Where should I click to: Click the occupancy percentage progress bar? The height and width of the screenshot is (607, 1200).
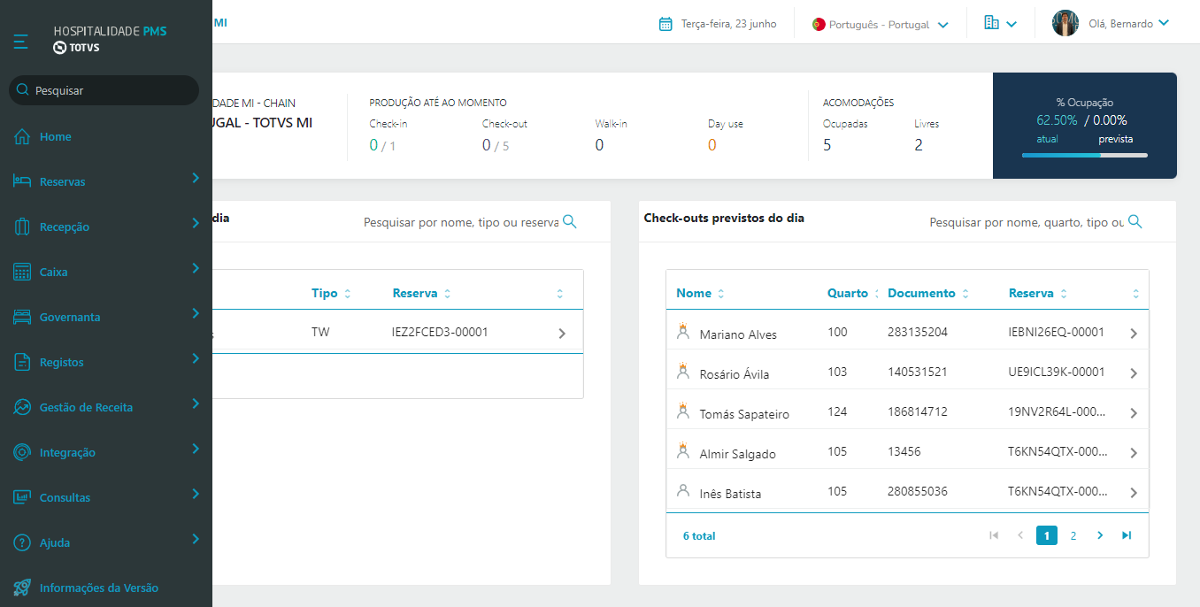[1084, 155]
